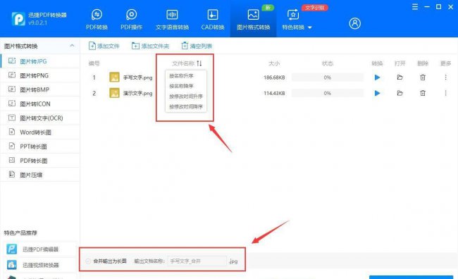
Task: Choose 按修改时间升序 sort option
Action: (x=186, y=97)
